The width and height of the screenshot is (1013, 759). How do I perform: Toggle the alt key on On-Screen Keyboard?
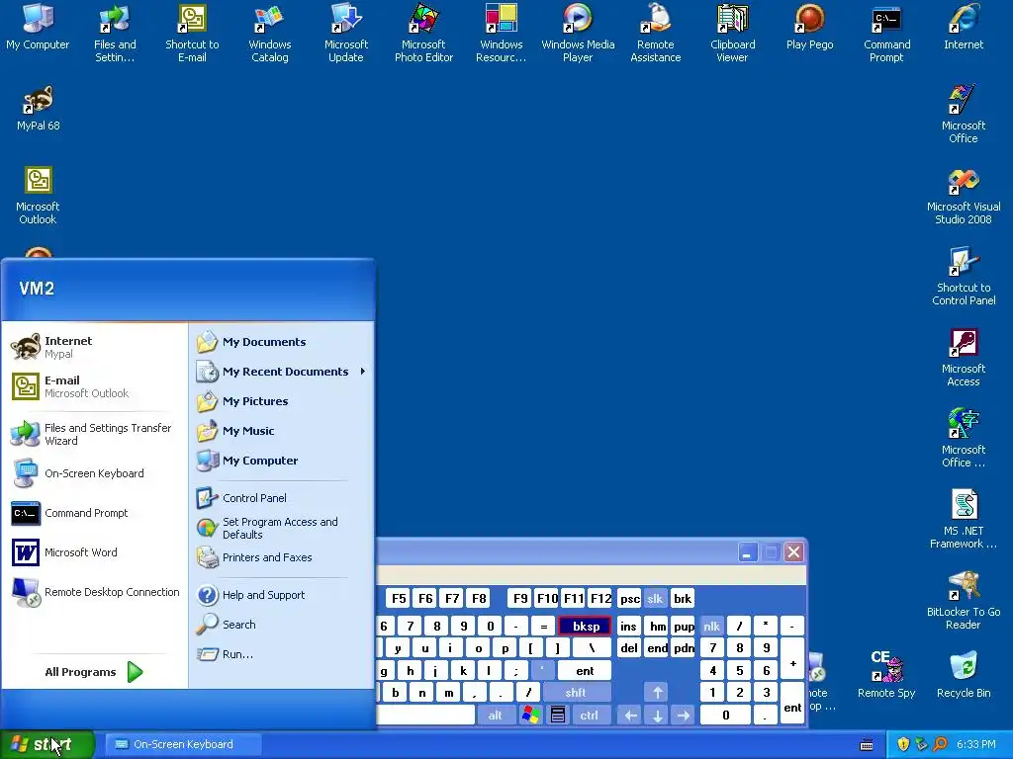pyautogui.click(x=495, y=716)
